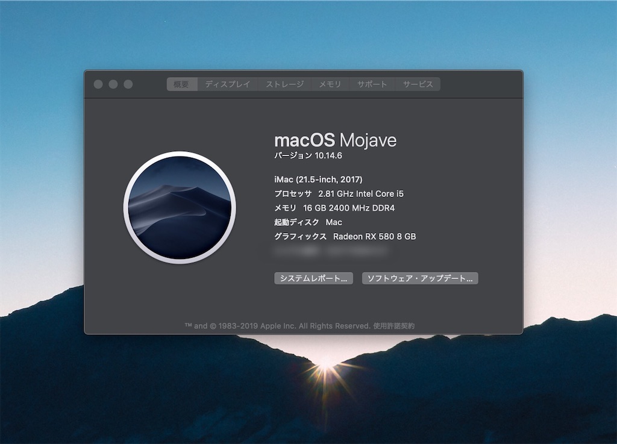
Task: Open the ストレージ tab
Action: tap(284, 84)
